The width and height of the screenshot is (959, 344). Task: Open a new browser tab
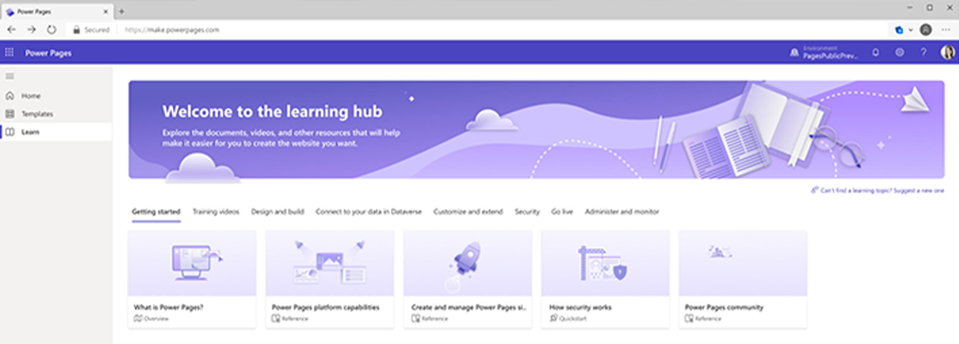click(x=121, y=11)
